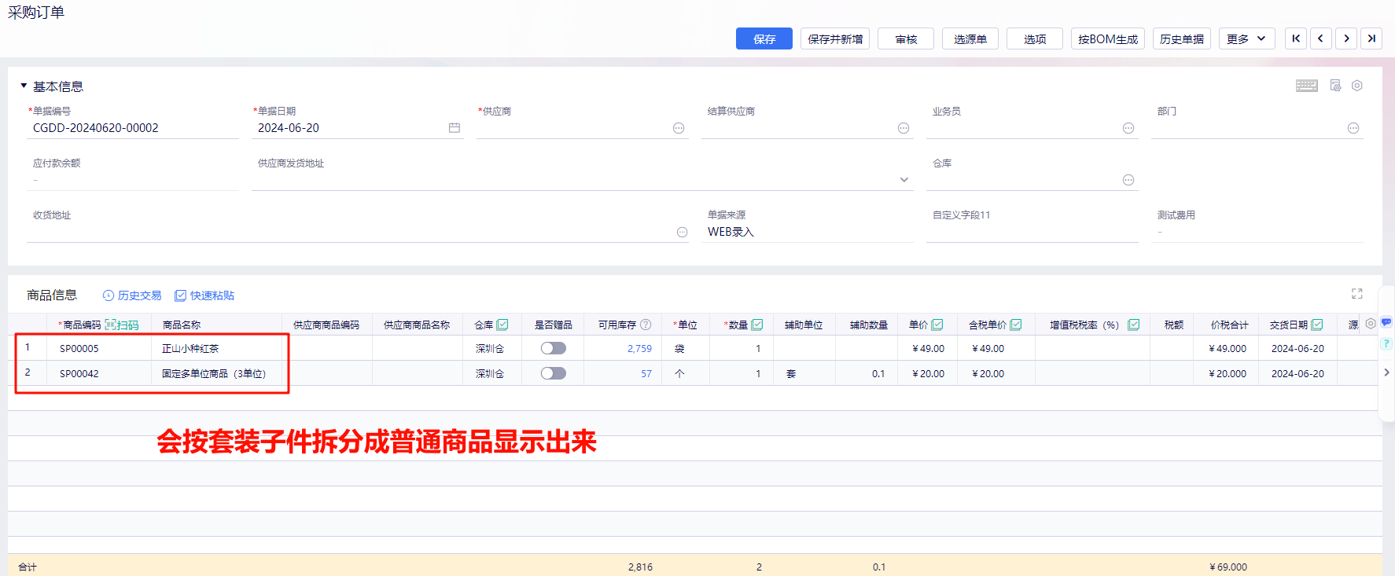Screen dimensions: 1395x576
Task: Click the 历史单据 button
Action: [x=1182, y=39]
